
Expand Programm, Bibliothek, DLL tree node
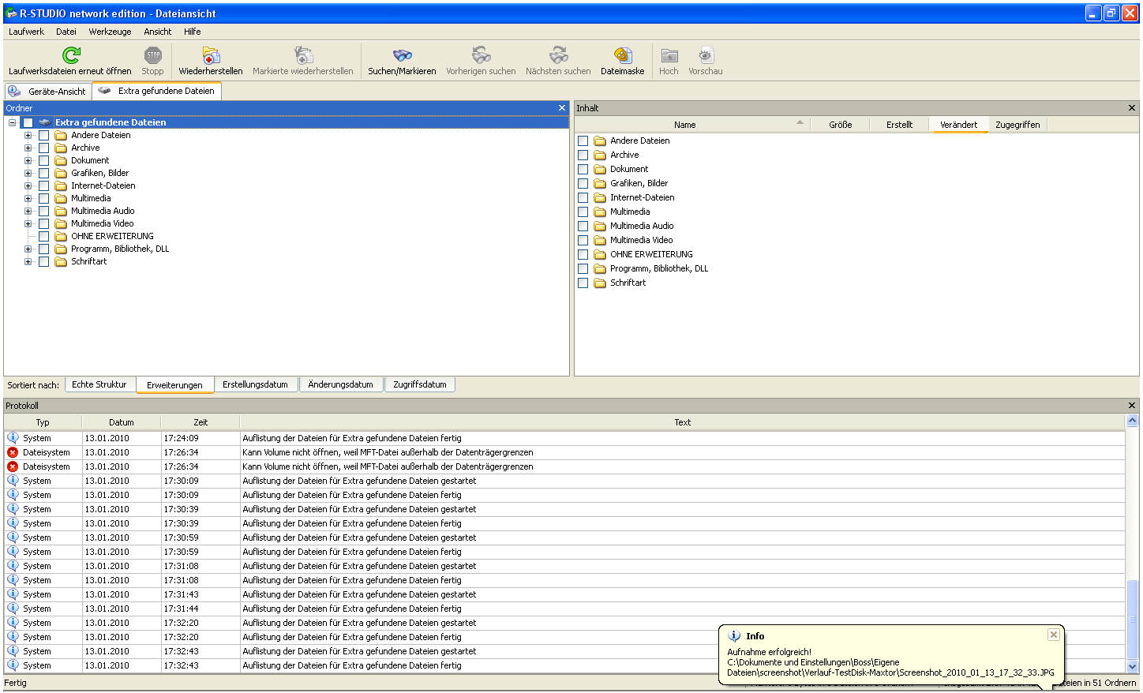click(x=28, y=249)
